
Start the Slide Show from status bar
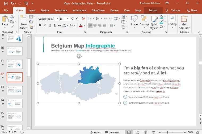coord(154,132)
